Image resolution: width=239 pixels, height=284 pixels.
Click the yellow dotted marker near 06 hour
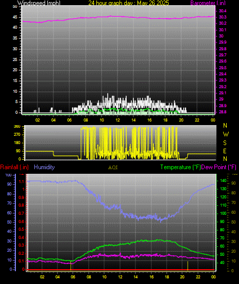[x=71, y=266]
